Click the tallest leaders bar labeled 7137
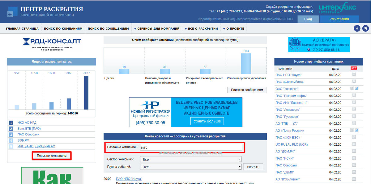 (x=86, y=93)
